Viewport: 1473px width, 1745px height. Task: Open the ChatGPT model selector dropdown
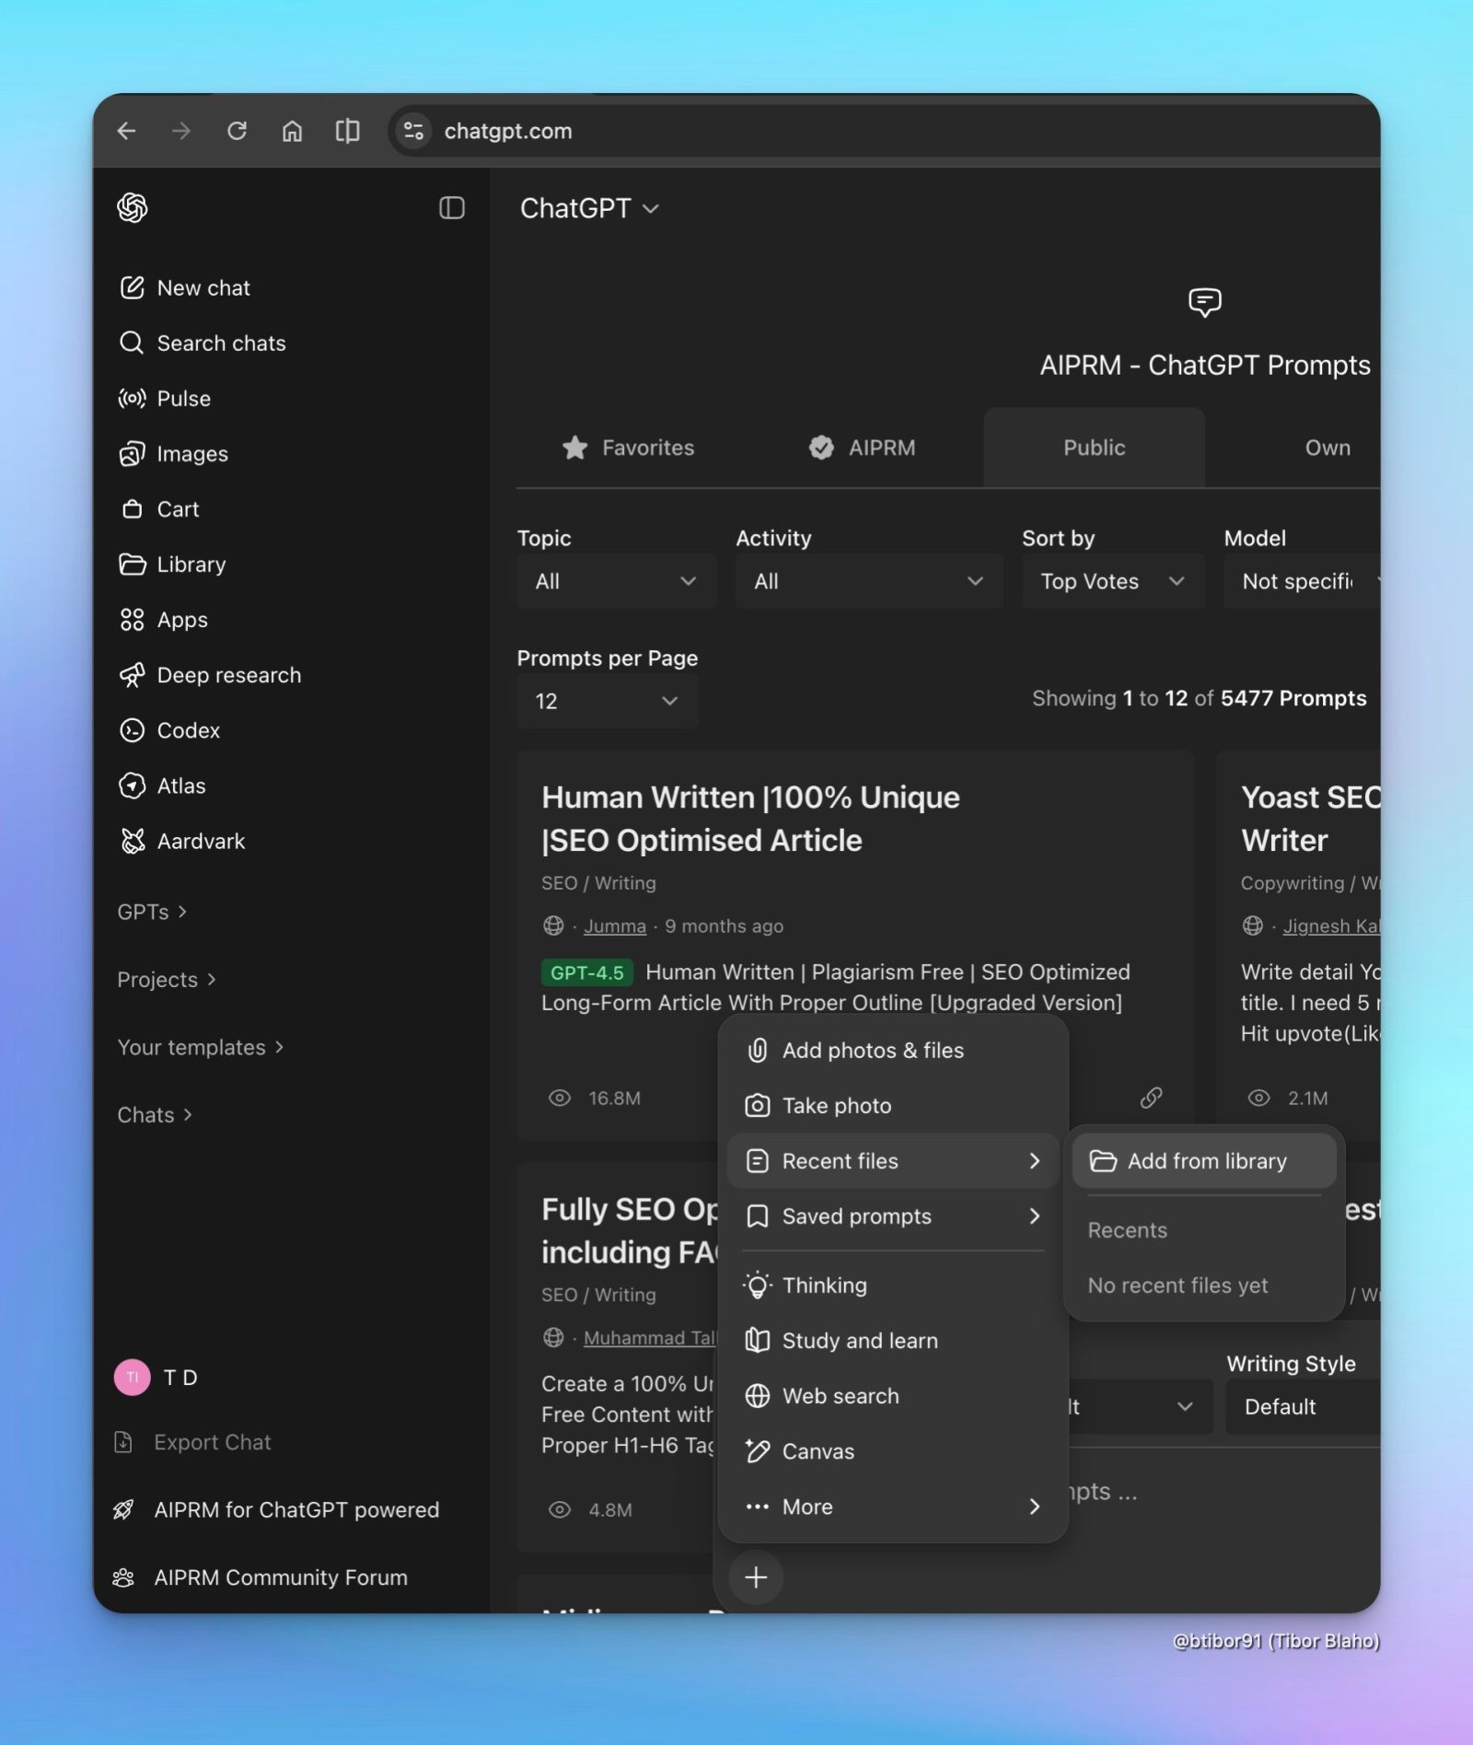(589, 208)
